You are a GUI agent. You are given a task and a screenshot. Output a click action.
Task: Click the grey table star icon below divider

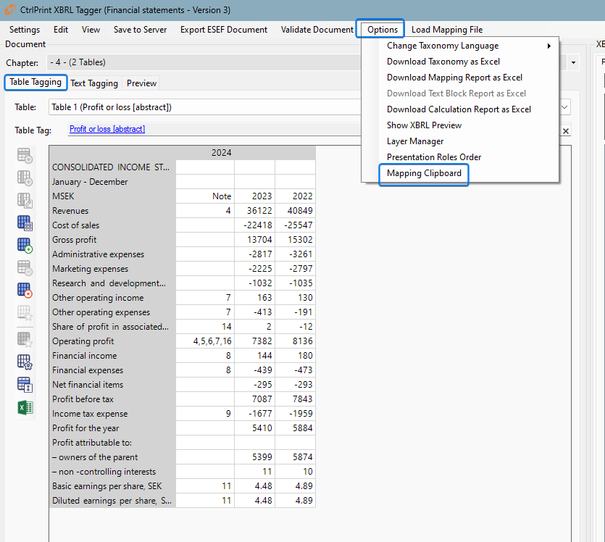pos(25,339)
